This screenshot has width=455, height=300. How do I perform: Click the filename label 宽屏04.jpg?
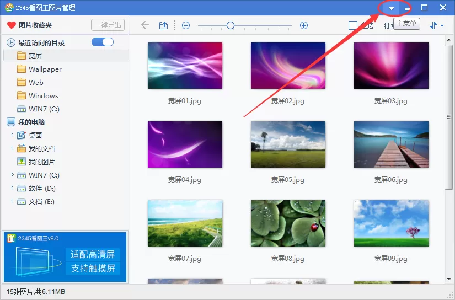click(x=185, y=180)
